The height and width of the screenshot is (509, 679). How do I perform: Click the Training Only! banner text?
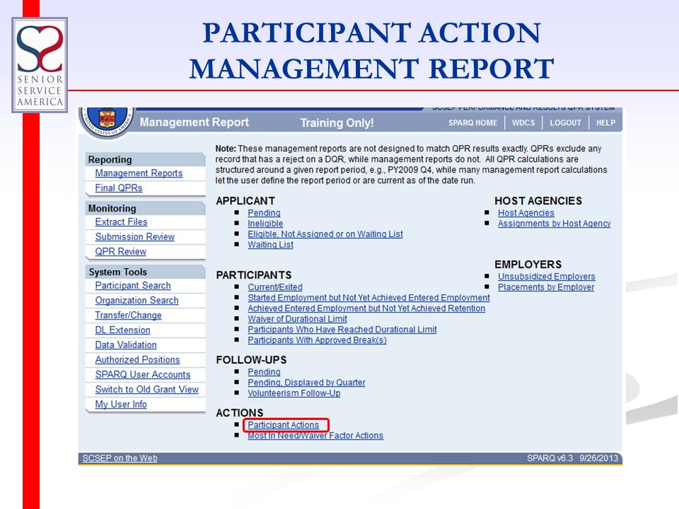point(337,123)
